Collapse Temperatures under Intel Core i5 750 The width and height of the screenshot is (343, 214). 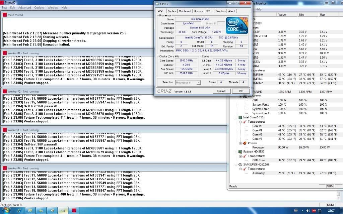click(241, 122)
